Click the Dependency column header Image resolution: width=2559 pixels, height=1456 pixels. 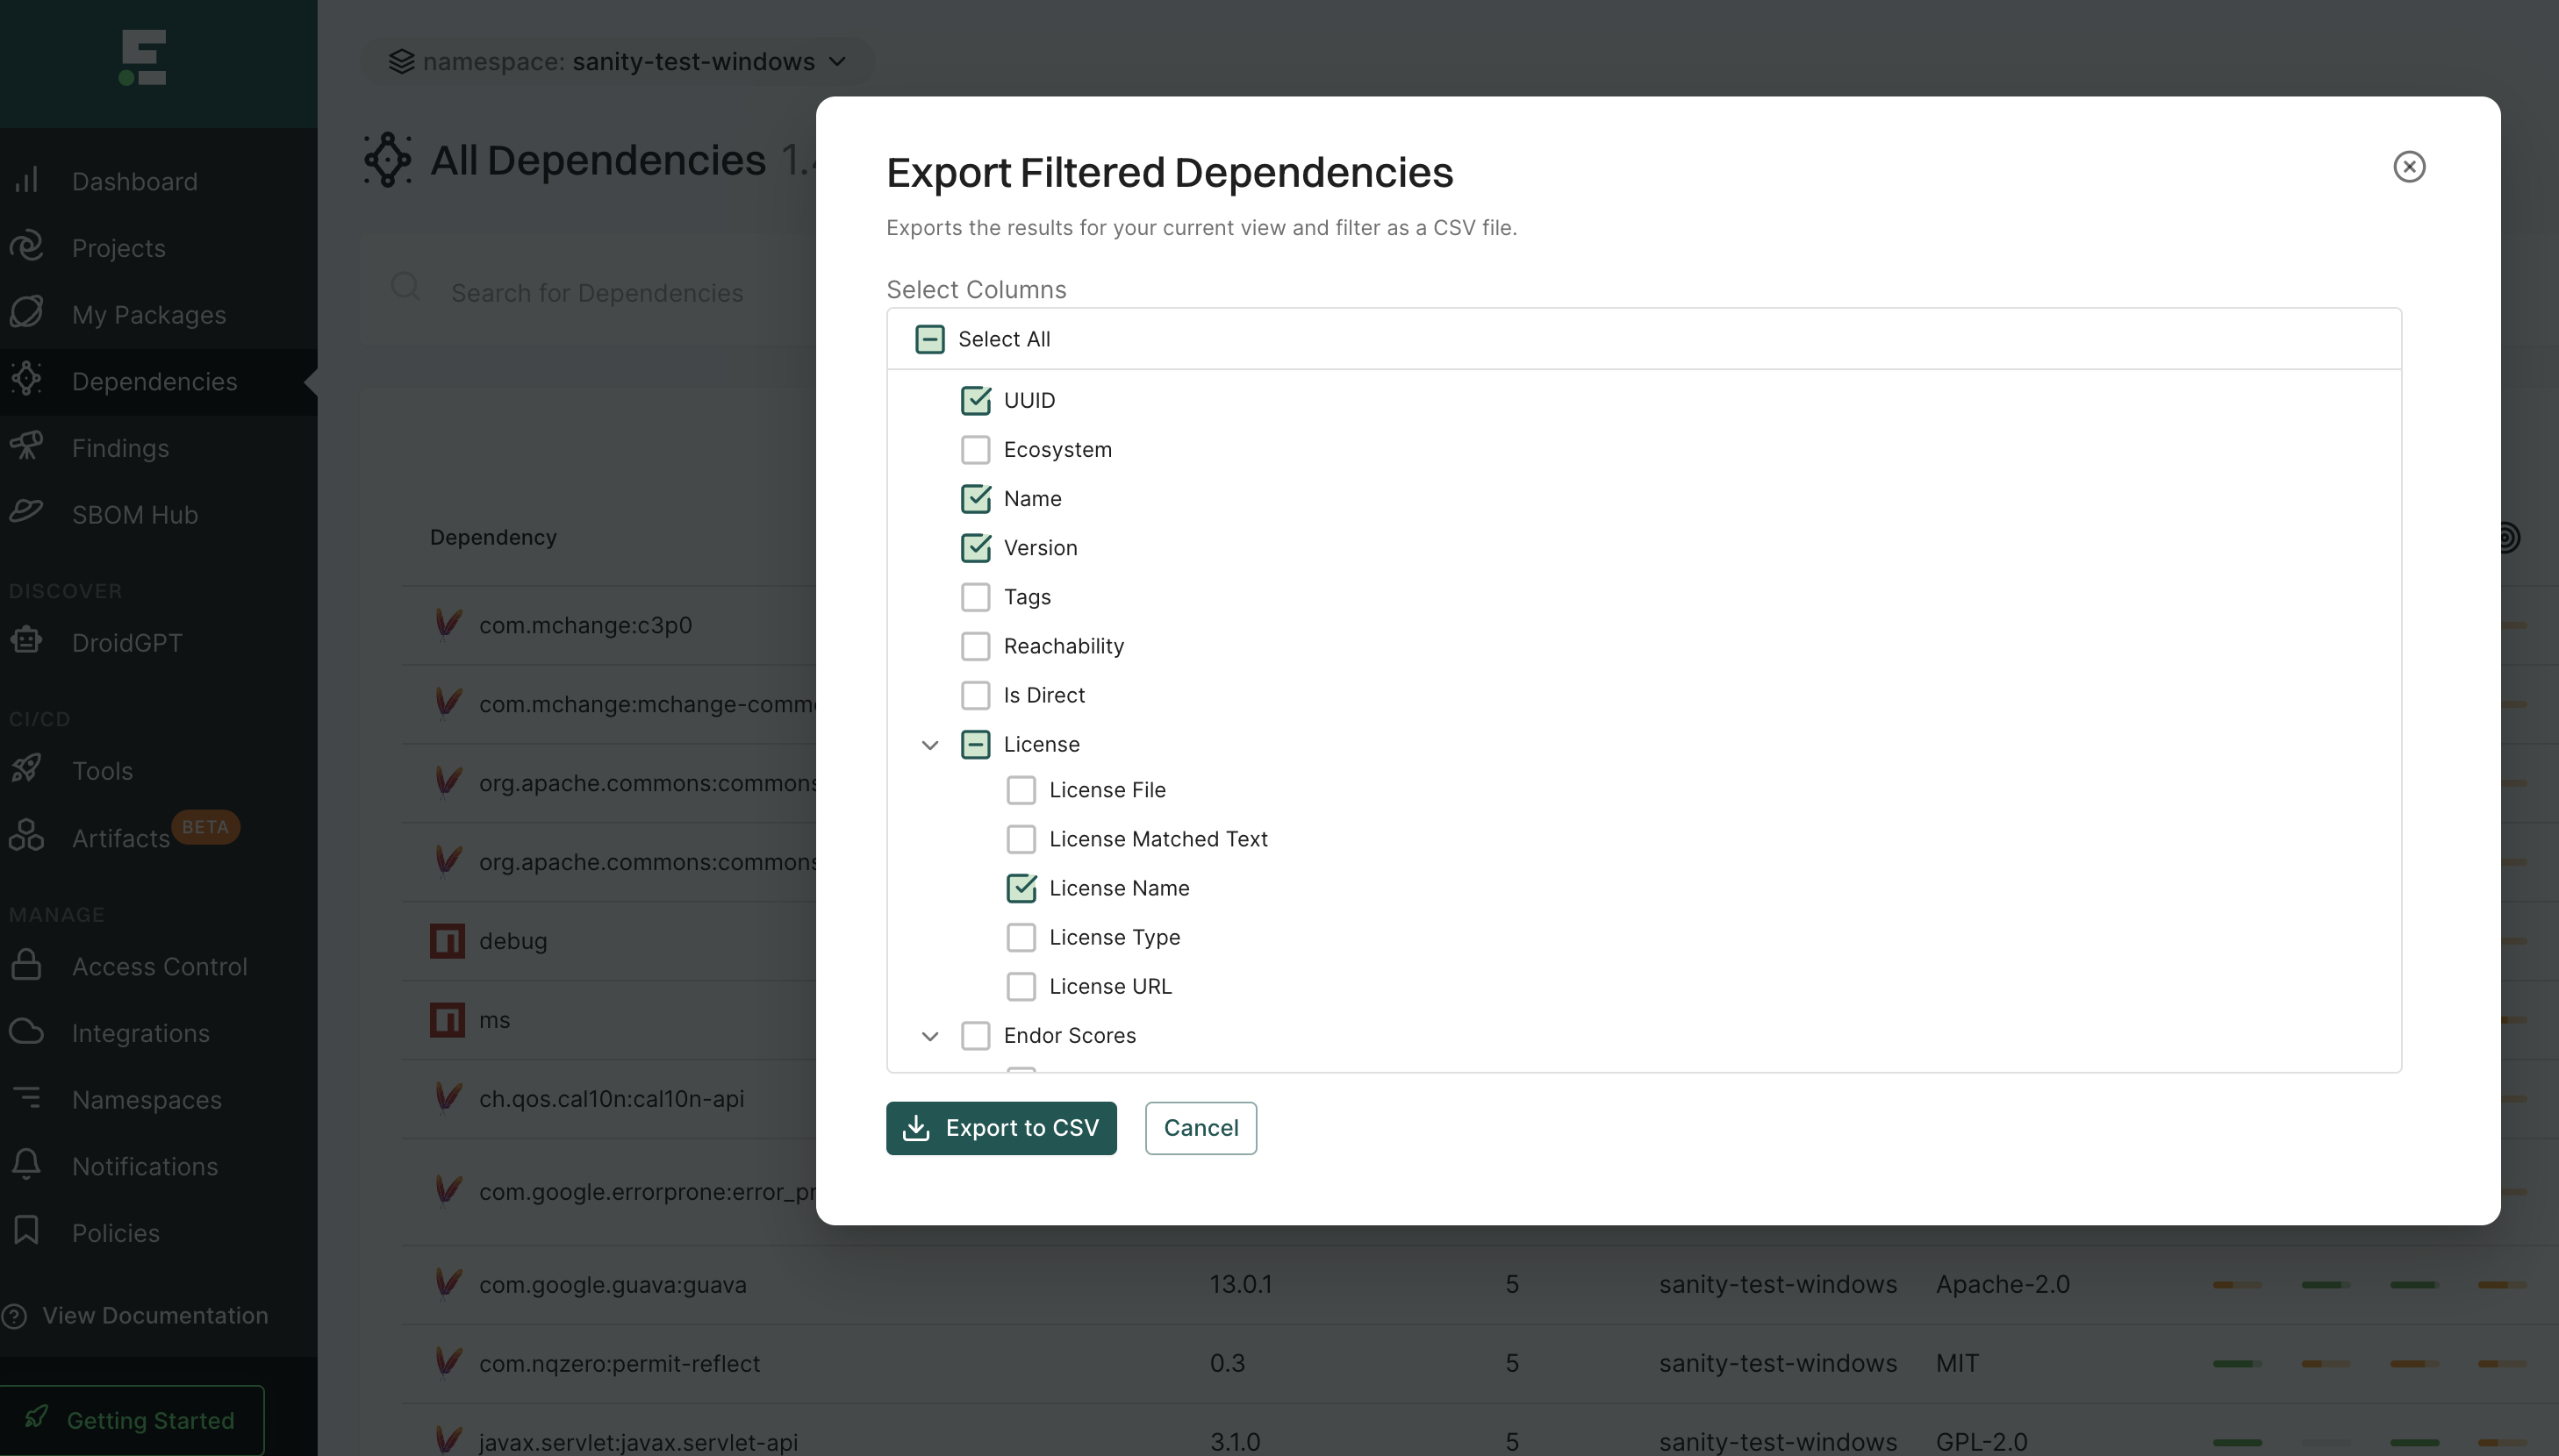point(493,537)
